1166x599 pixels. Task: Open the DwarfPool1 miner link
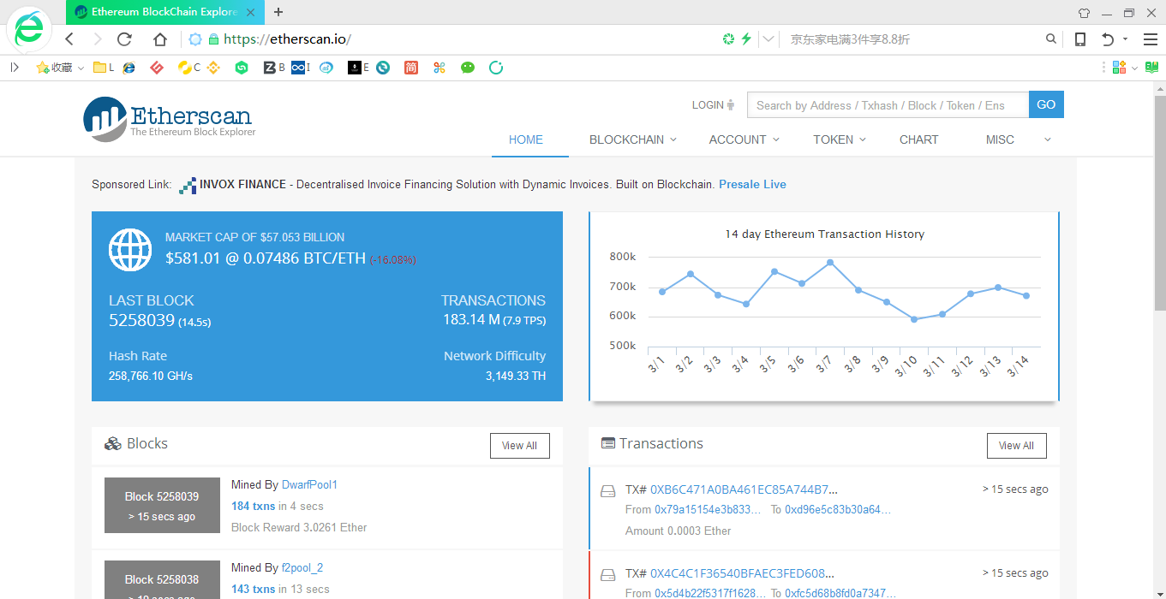309,484
